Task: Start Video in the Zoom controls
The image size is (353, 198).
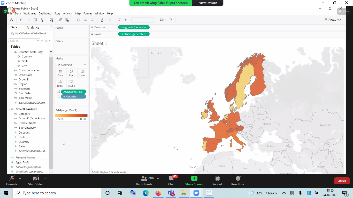Action: [36, 180]
